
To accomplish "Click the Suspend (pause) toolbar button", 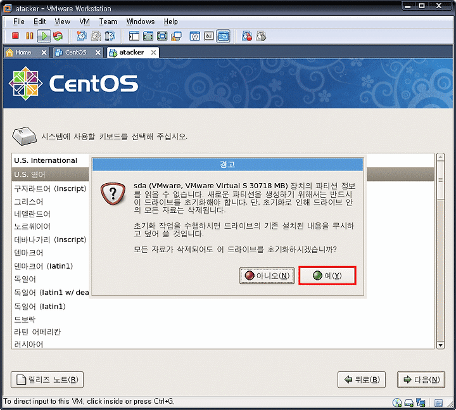I will pos(29,36).
